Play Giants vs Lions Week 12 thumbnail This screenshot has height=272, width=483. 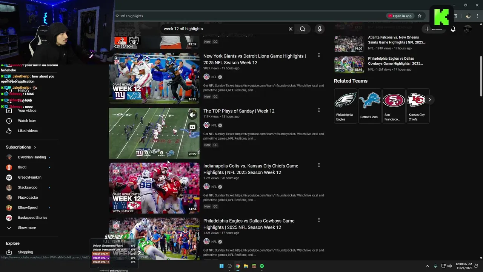154,78
